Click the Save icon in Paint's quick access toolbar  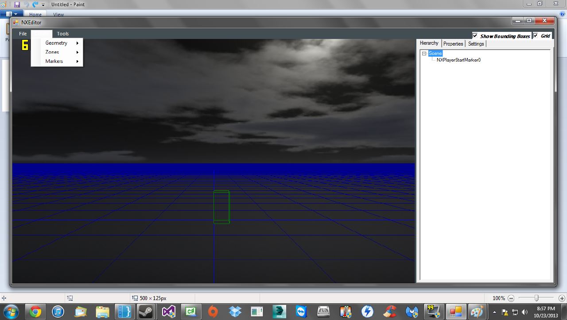[x=17, y=4]
